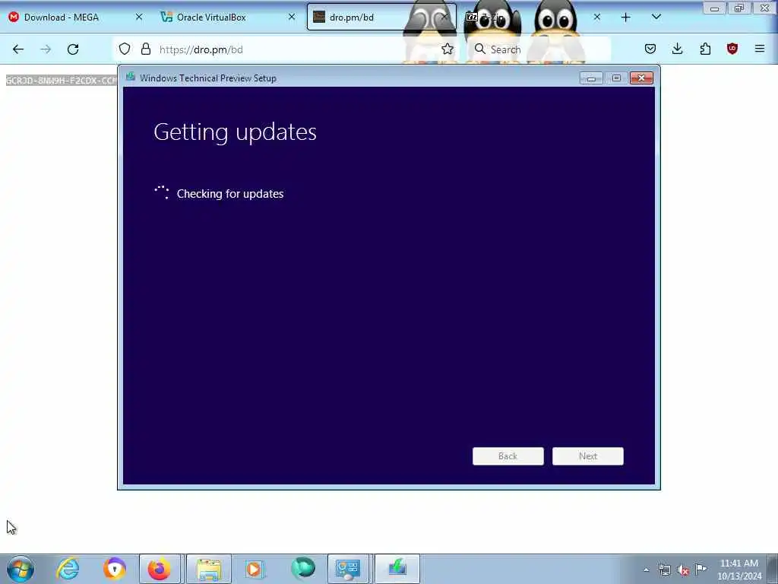Close the Oracle VirtualBox tab
Image resolution: width=778 pixels, height=584 pixels.
[x=292, y=17]
